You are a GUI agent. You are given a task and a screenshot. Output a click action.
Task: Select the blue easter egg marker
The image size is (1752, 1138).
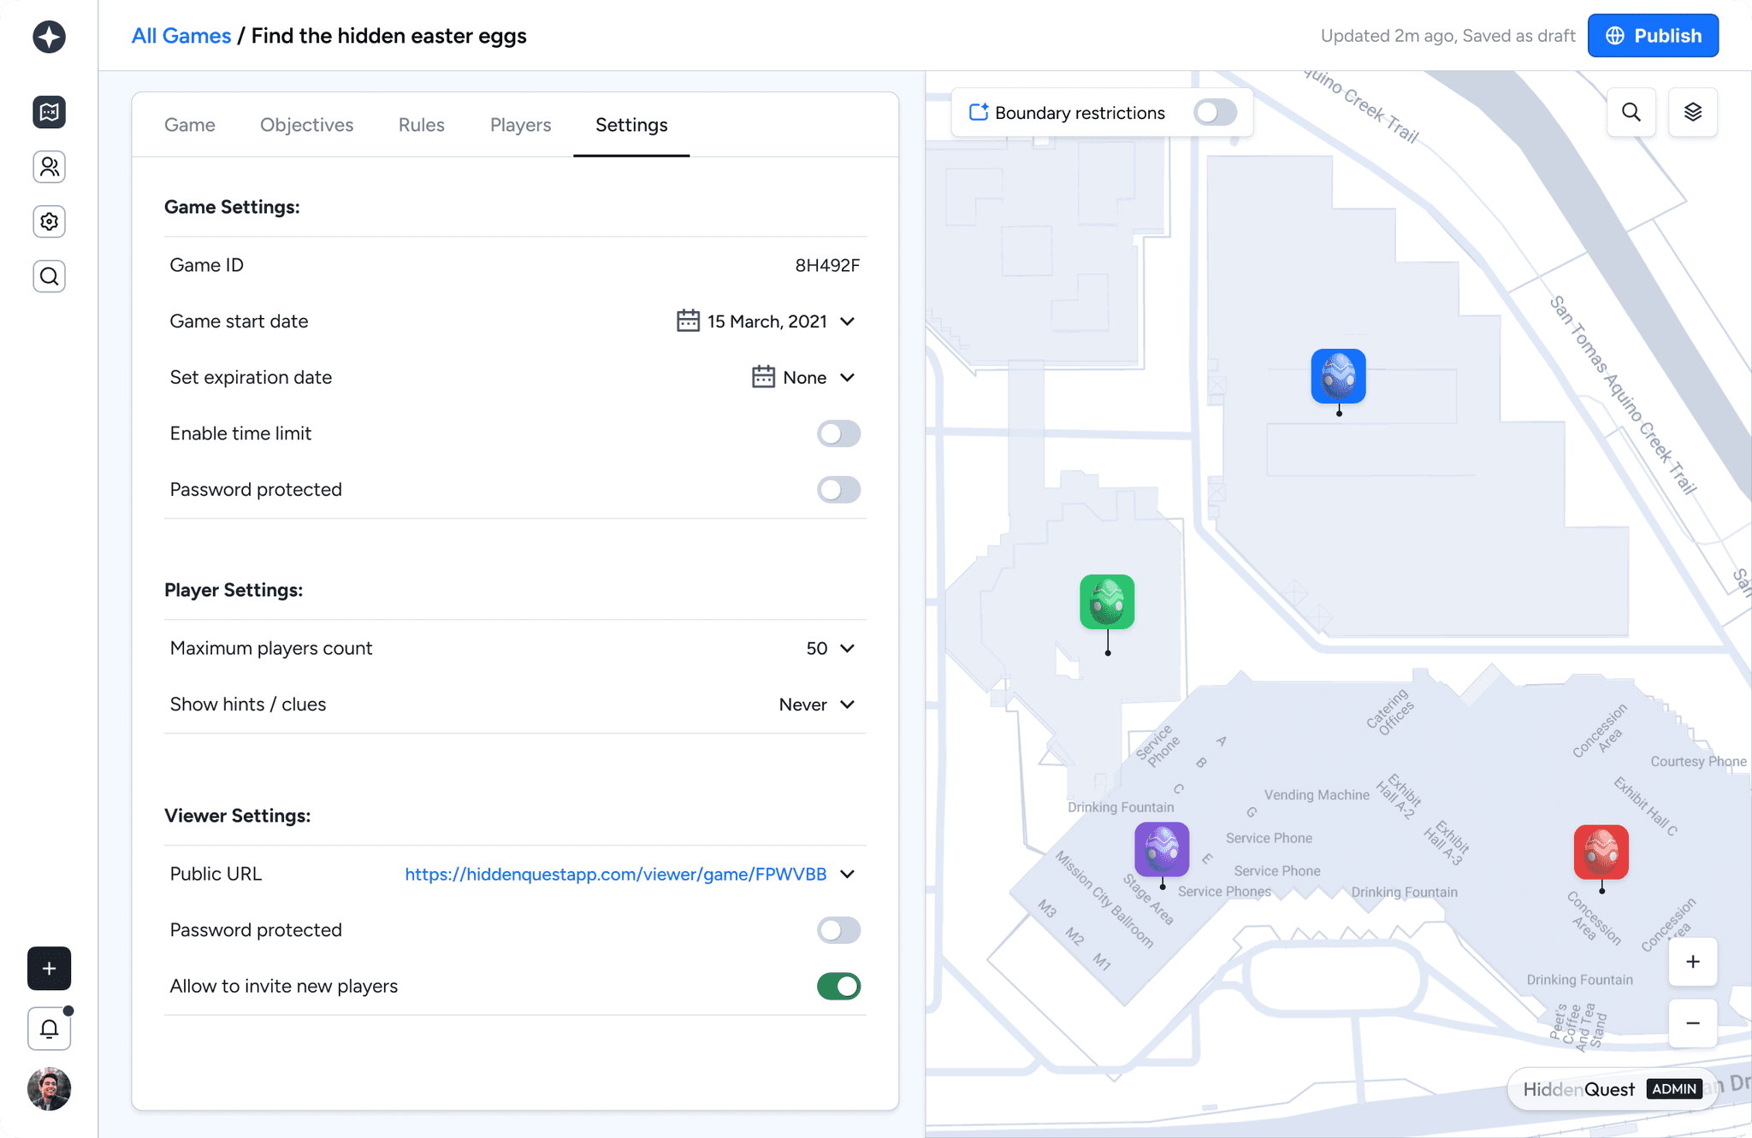click(x=1338, y=375)
